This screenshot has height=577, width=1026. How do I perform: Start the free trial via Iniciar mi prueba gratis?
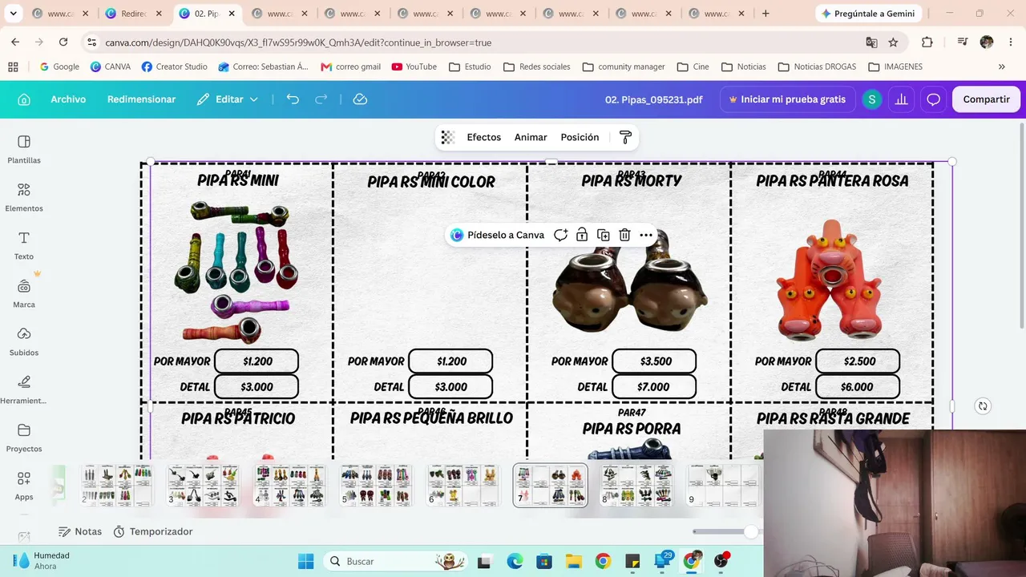click(787, 99)
